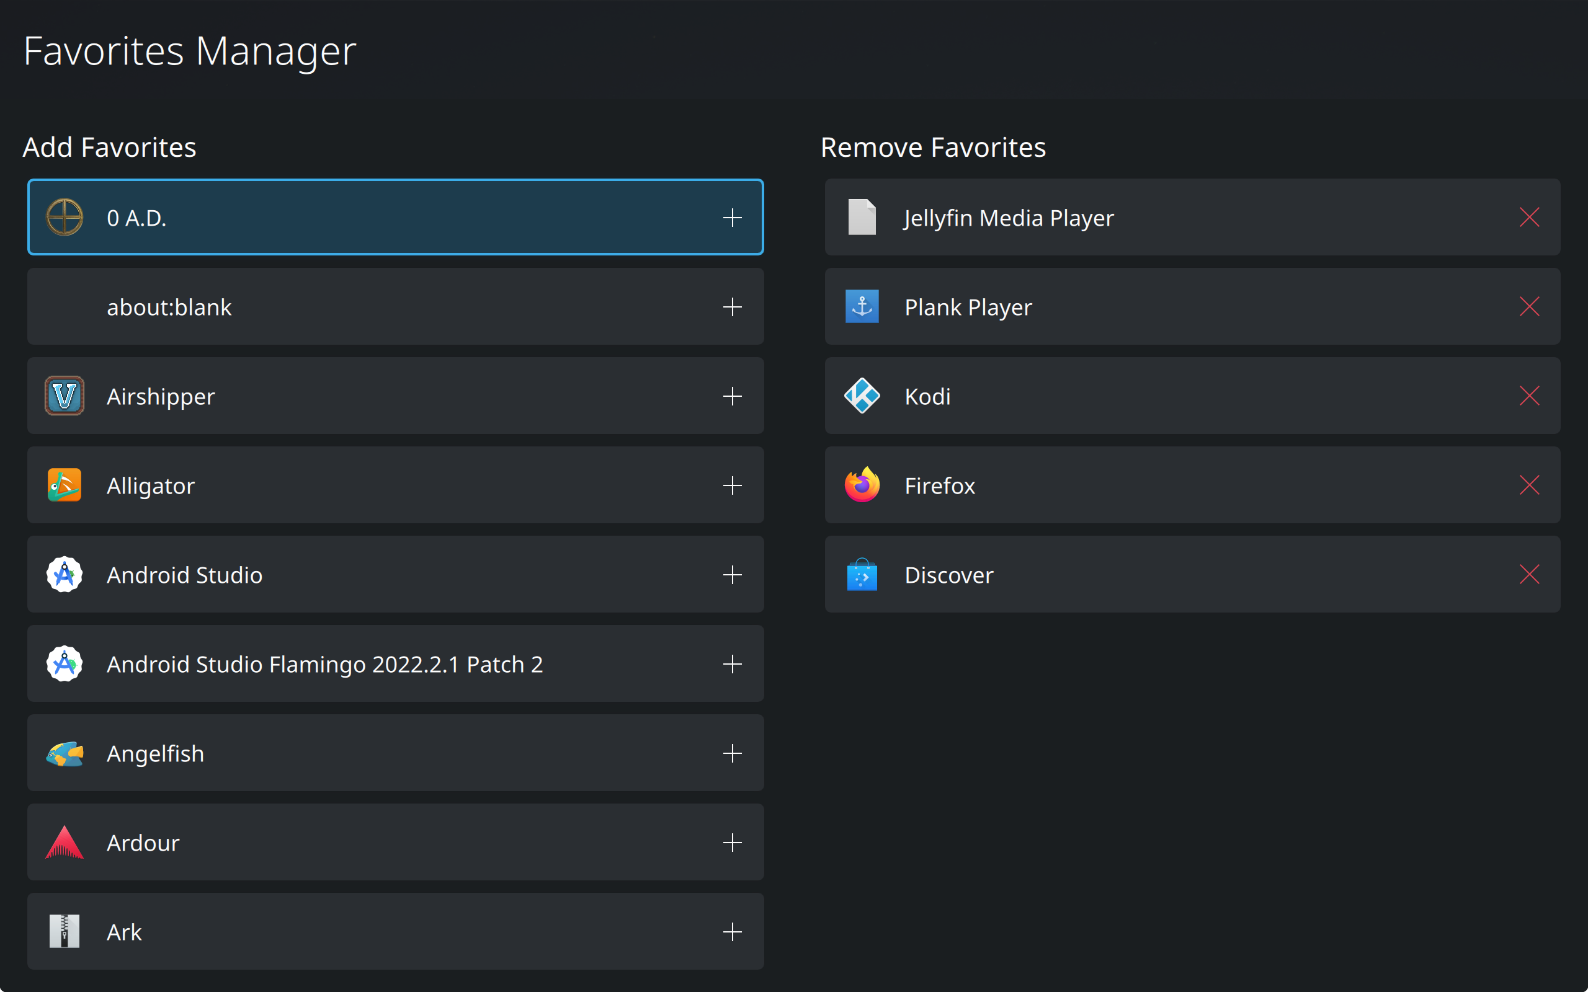Click the Firefox logo icon
The height and width of the screenshot is (992, 1588).
862,485
